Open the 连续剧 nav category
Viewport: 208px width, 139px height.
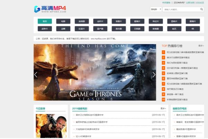[x=82, y=21]
